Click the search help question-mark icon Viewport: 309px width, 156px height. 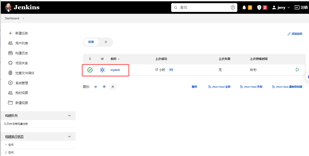coord(233,7)
